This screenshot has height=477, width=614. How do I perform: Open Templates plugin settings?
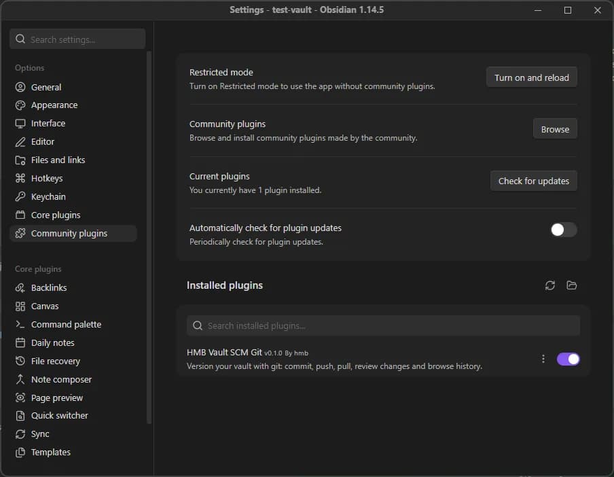pyautogui.click(x=73, y=453)
